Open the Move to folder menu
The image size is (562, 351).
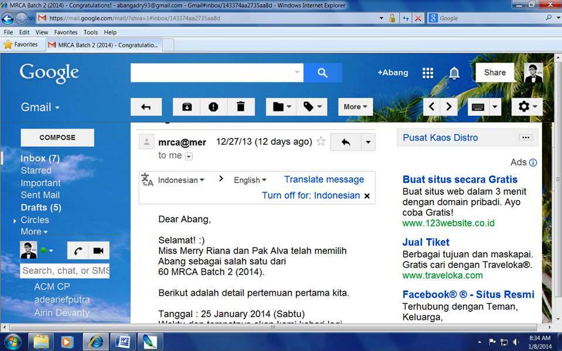point(281,106)
